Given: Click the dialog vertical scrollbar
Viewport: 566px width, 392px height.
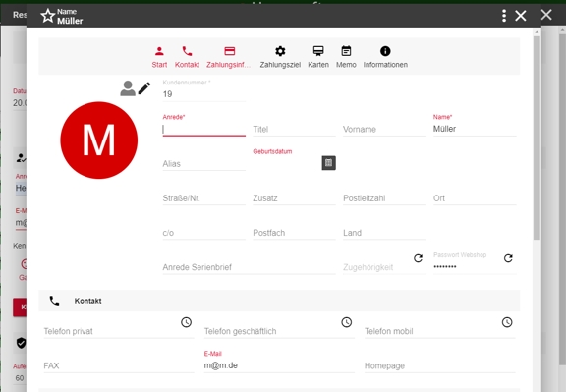Looking at the screenshot, I should 537,138.
